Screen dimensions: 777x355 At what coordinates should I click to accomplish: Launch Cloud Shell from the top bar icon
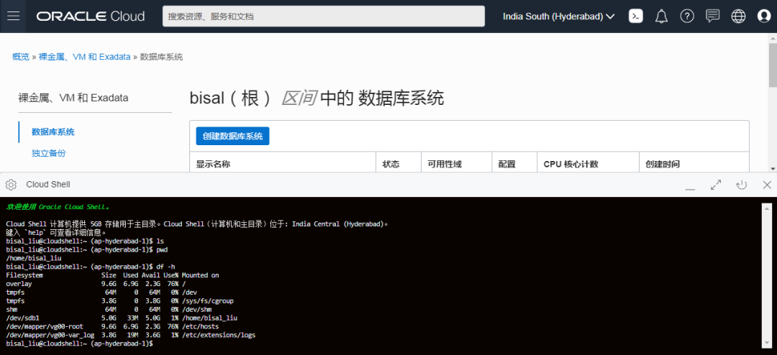pos(636,17)
